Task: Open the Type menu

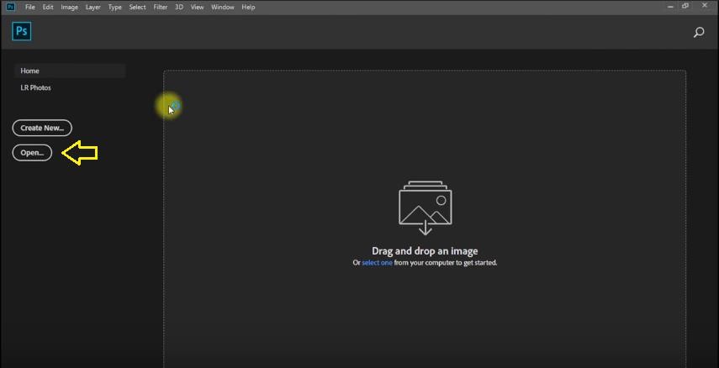Action: tap(114, 8)
